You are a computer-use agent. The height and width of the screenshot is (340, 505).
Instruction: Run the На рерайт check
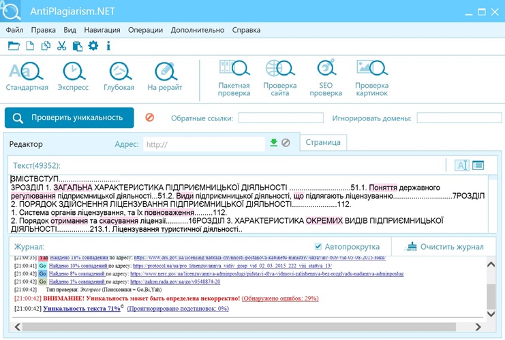click(165, 76)
